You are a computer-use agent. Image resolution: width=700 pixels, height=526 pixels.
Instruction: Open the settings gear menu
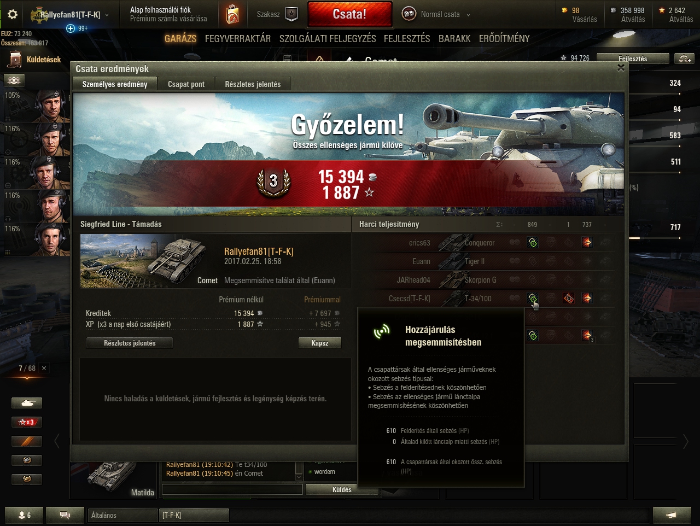[12, 14]
